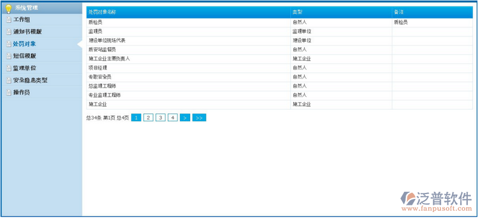Go to page 2 of results
The image size is (478, 218).
coord(148,118)
